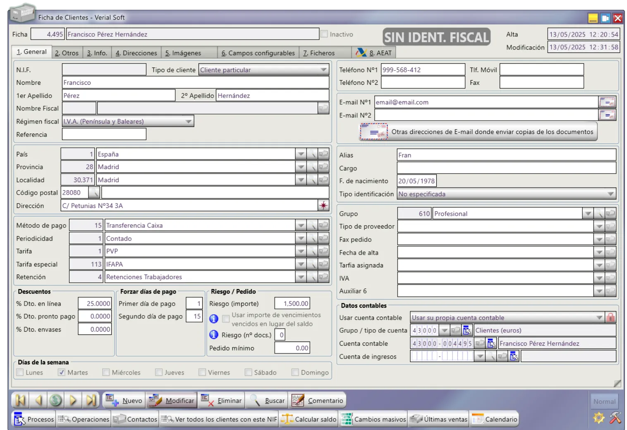
Task: Open the AEAT tab
Action: (375, 53)
